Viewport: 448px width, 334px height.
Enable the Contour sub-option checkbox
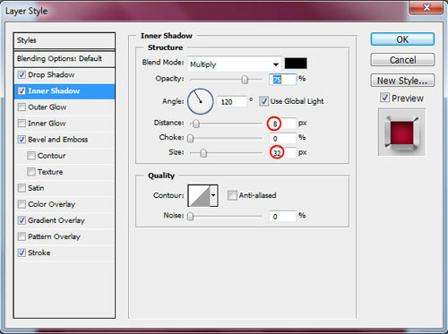click(31, 156)
